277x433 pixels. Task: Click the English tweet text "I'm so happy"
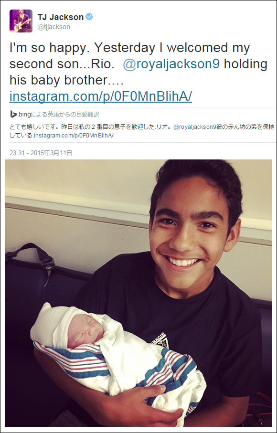point(41,48)
